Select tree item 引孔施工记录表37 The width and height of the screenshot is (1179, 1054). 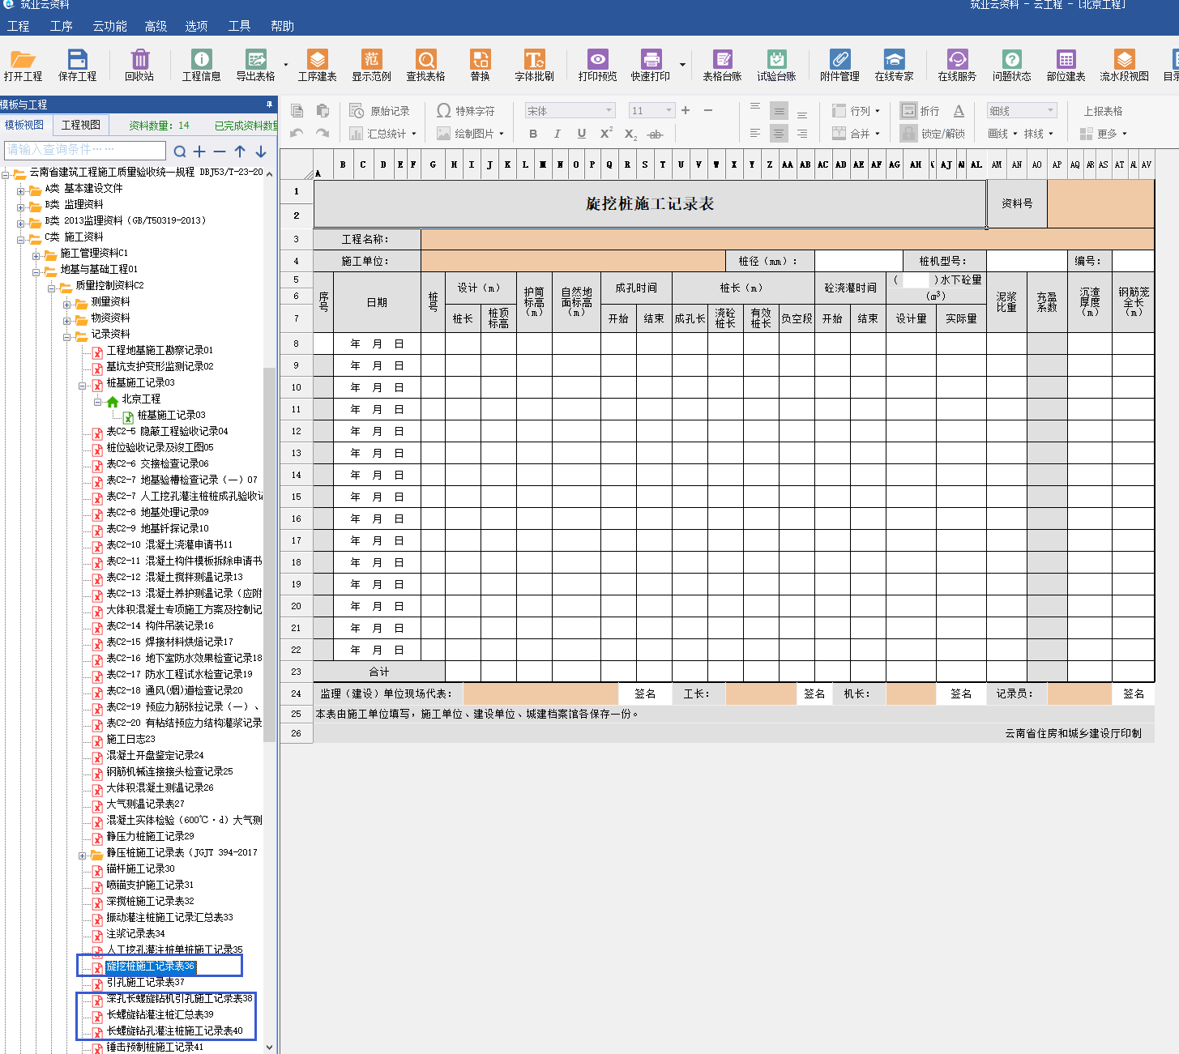[146, 982]
